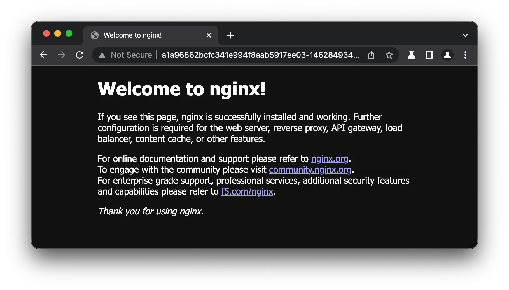Open the Chrome three-dot menu
Image resolution: width=509 pixels, height=290 pixels.
465,55
